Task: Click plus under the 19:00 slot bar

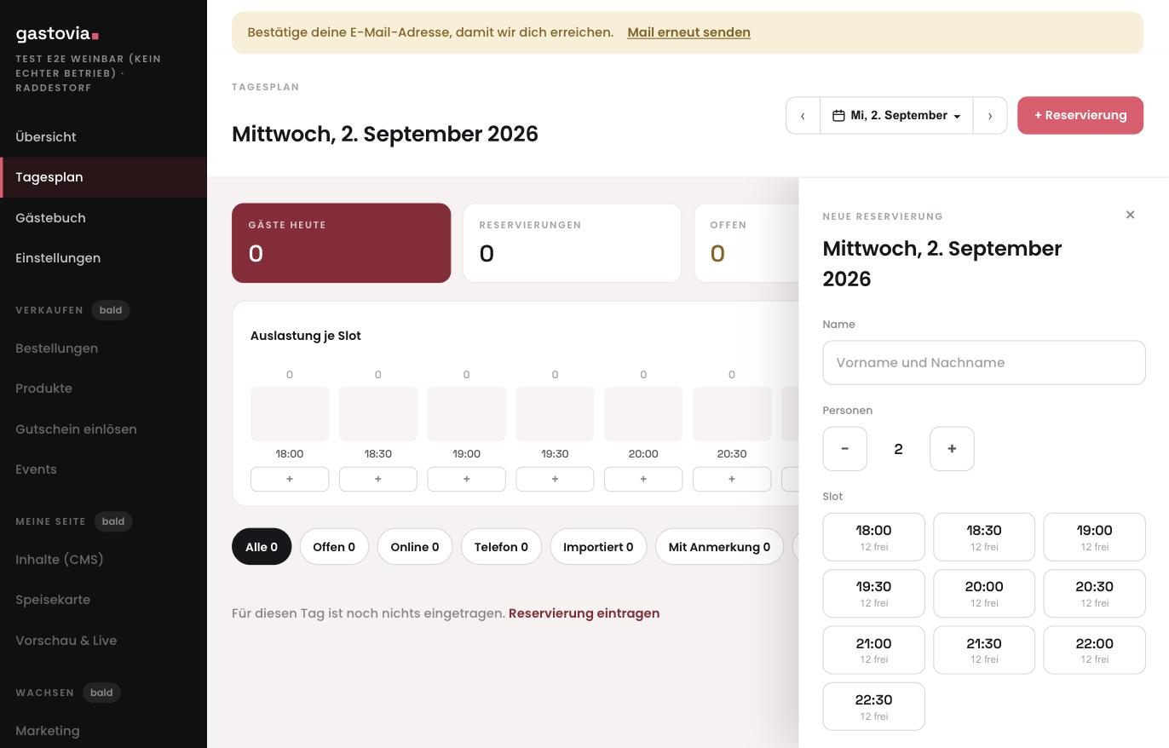Action: (x=466, y=479)
